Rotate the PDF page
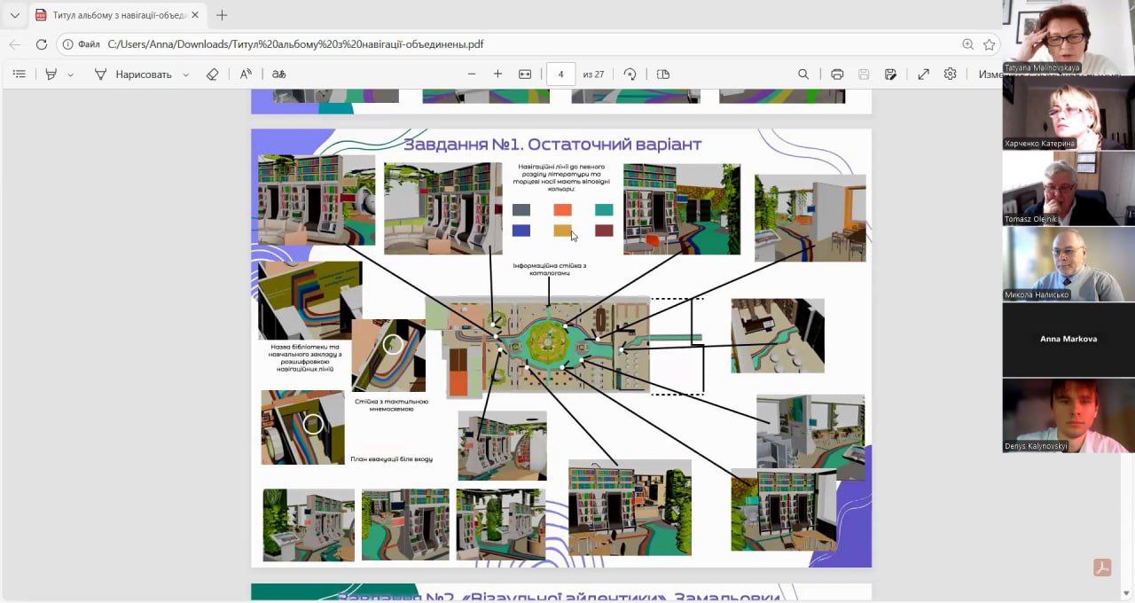This screenshot has height=603, width=1135. (630, 74)
